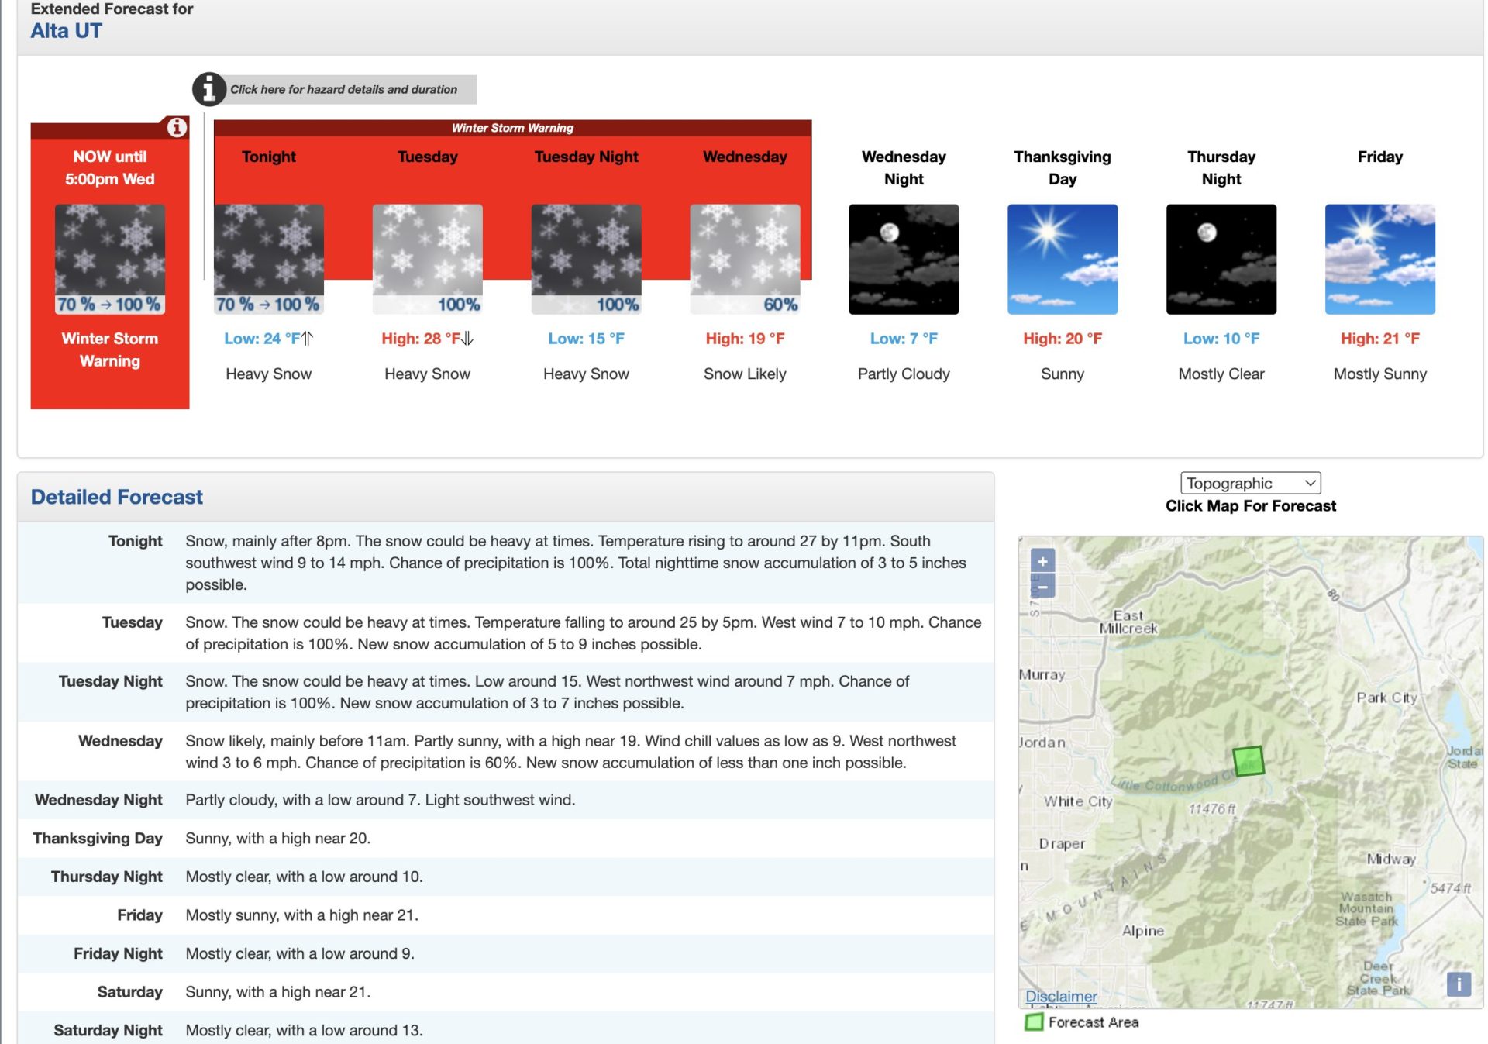Click the info icon on Winter Storm Warning card
Viewport: 1488px width, 1044px height.
point(177,127)
